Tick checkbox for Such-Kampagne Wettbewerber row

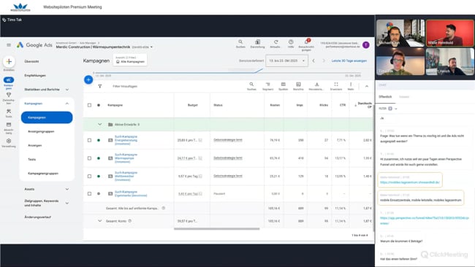point(89,176)
